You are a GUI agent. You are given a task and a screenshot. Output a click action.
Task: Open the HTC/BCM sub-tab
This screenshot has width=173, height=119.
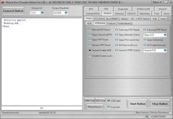99,19
